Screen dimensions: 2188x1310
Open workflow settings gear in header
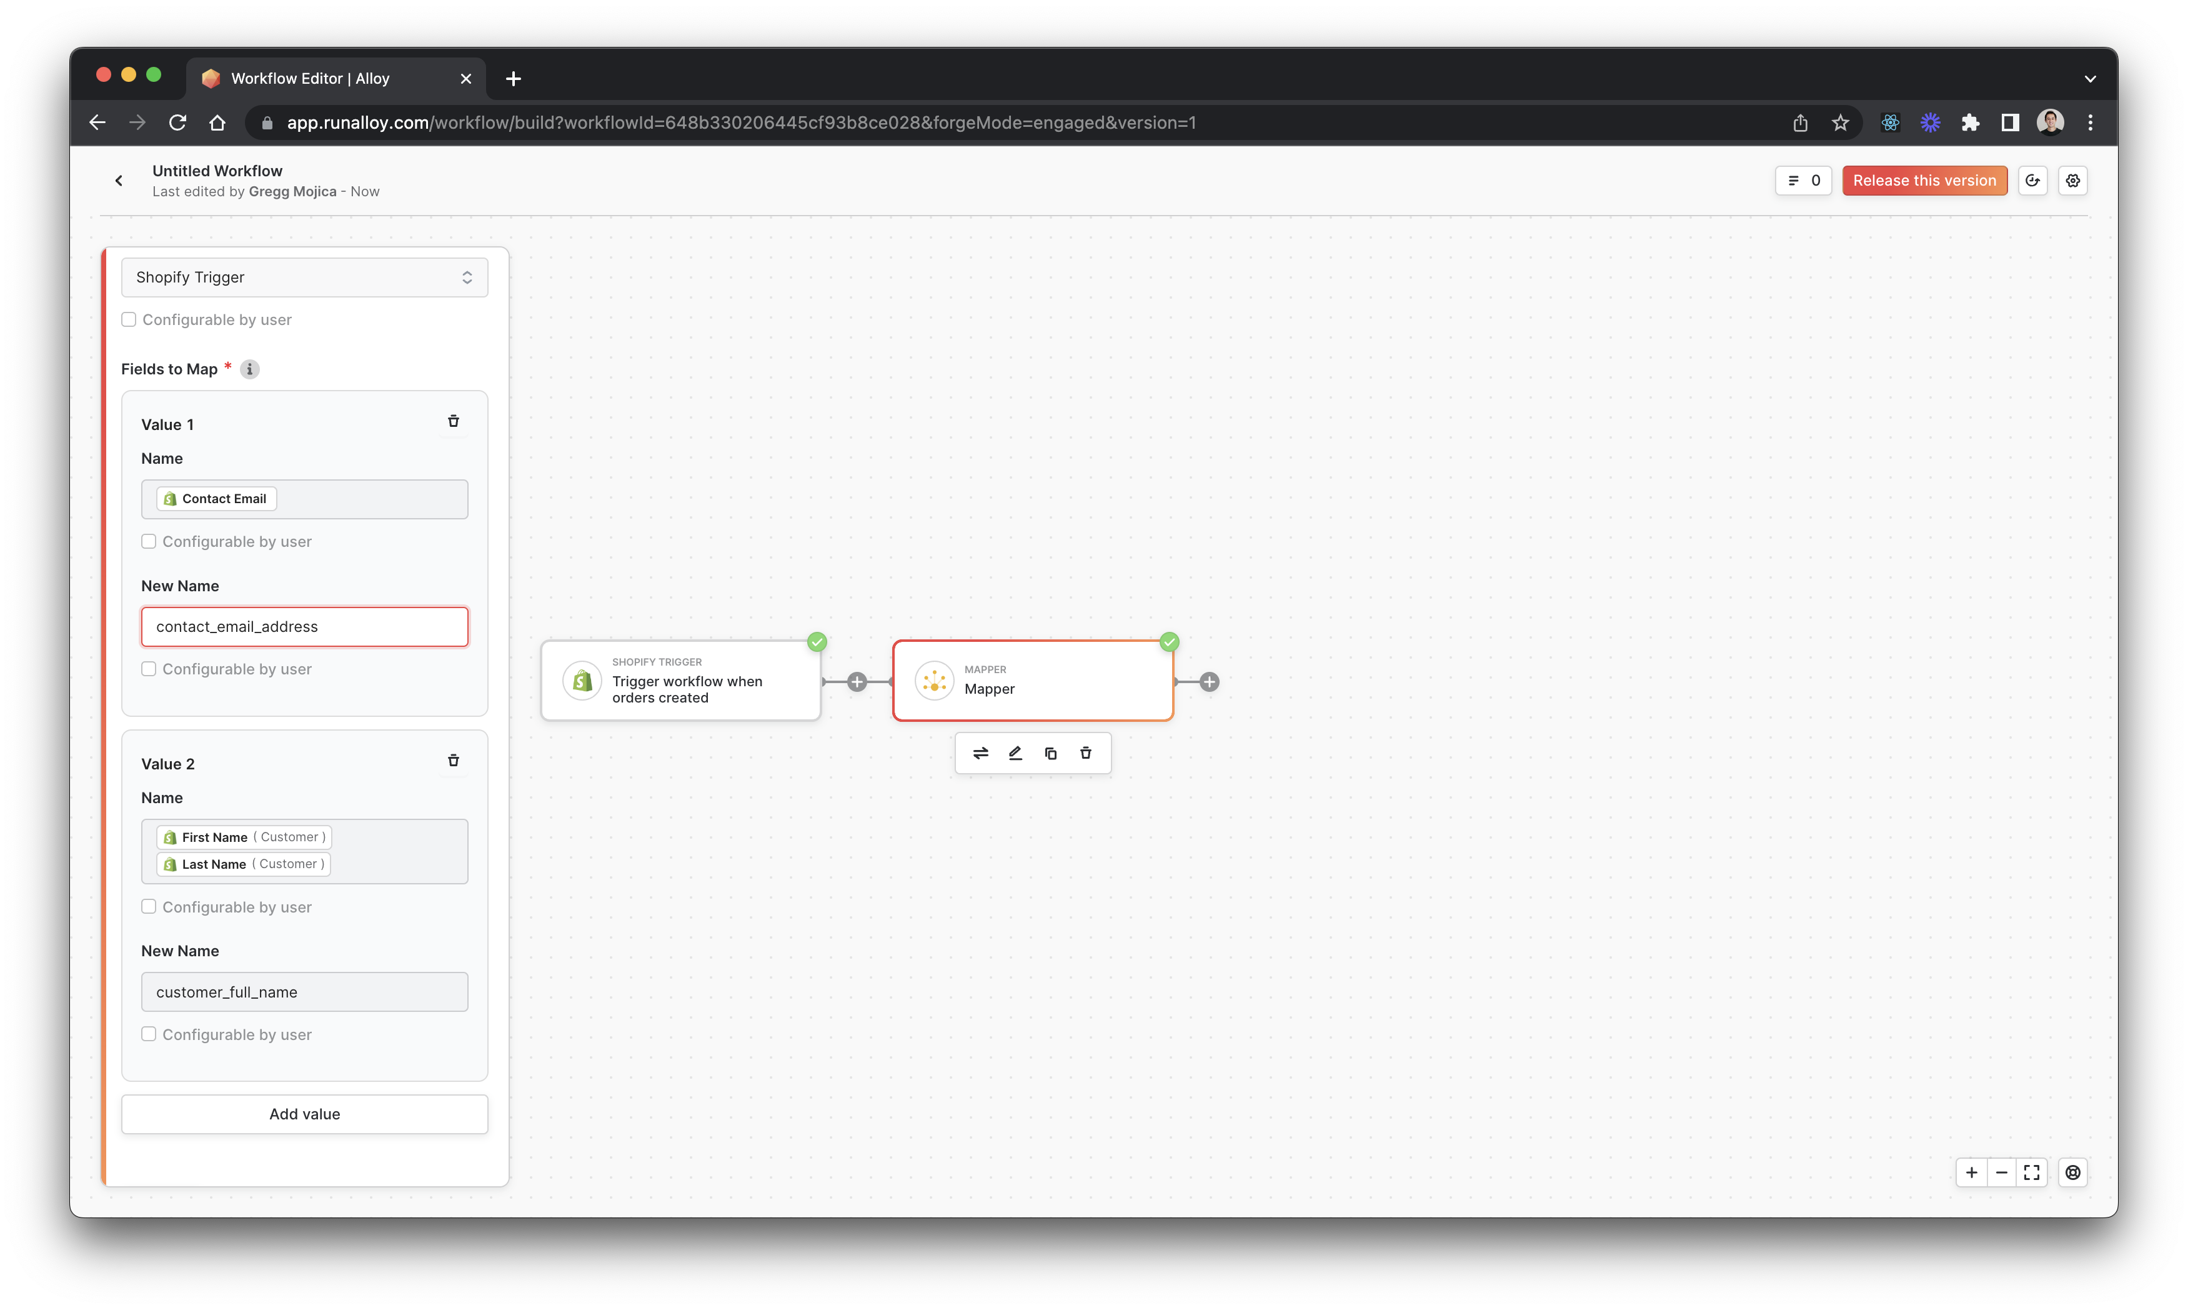click(x=2072, y=181)
